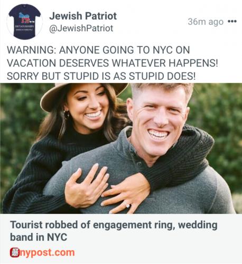Image resolution: width=242 pixels, height=264 pixels.
Task: Open the three-dot post options menu
Action: (x=232, y=22)
